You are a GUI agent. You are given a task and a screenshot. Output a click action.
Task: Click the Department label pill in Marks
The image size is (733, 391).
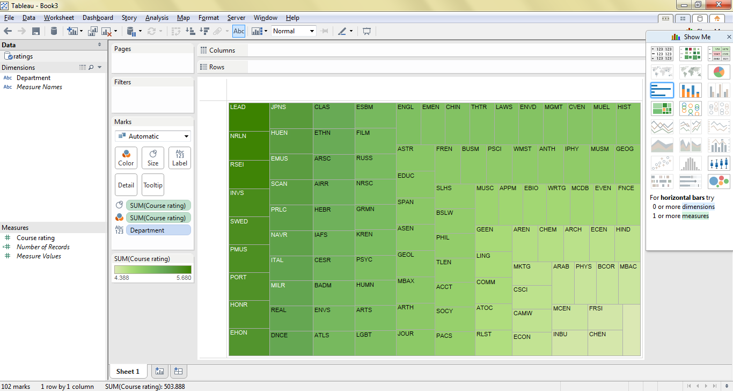tap(158, 230)
